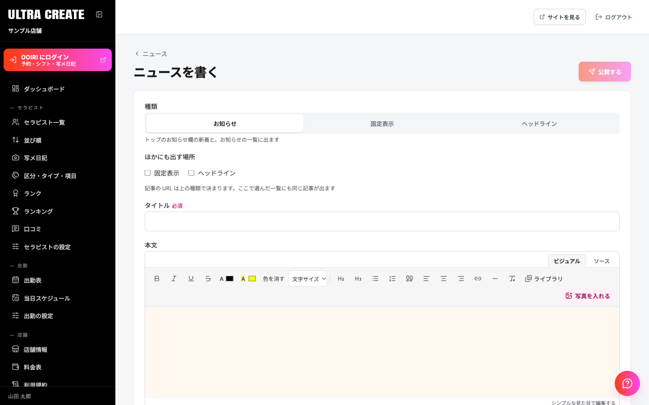Open OOIRI にログイン link

[58, 60]
